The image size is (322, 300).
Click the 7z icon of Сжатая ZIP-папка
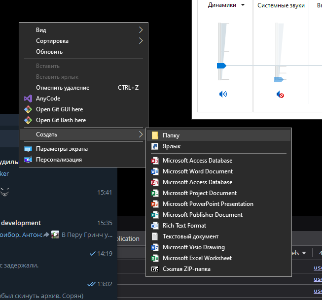[x=155, y=269]
